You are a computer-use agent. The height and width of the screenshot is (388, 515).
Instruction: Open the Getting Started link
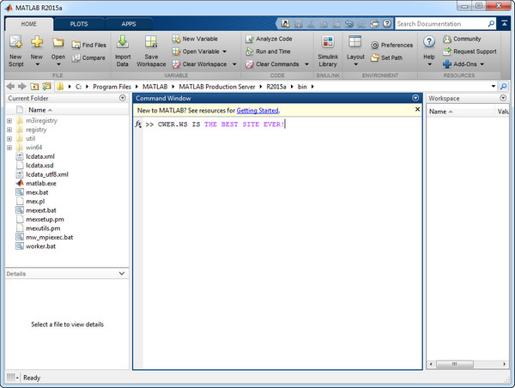(x=257, y=111)
